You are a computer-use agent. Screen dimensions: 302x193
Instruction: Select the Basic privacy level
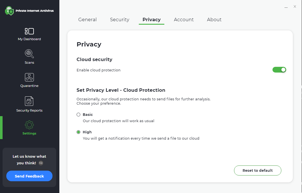pyautogui.click(x=79, y=115)
